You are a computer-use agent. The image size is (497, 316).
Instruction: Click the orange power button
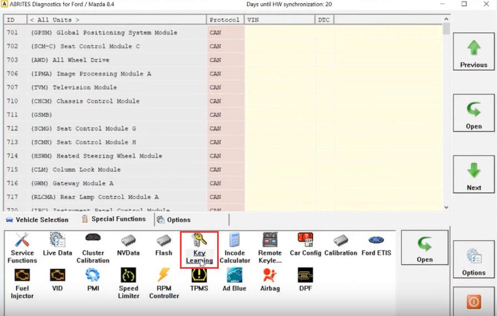[474, 301]
